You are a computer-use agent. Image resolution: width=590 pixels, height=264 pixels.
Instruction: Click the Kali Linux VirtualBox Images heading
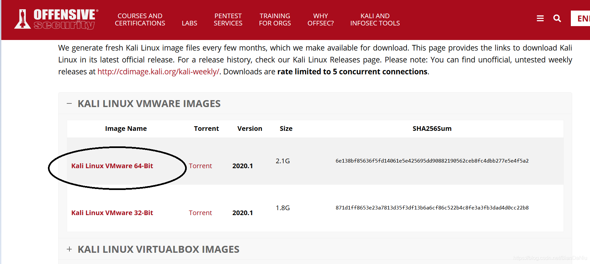[158, 249]
